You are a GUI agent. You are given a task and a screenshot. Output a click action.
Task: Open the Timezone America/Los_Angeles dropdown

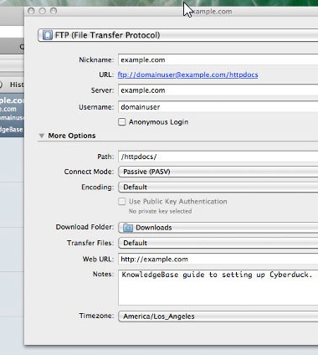pos(218,316)
